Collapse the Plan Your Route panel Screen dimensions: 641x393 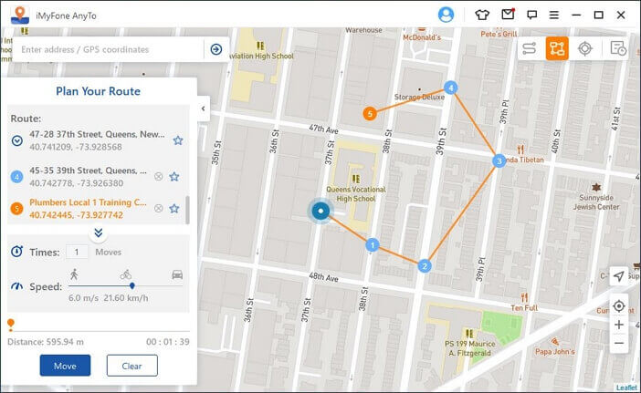204,109
